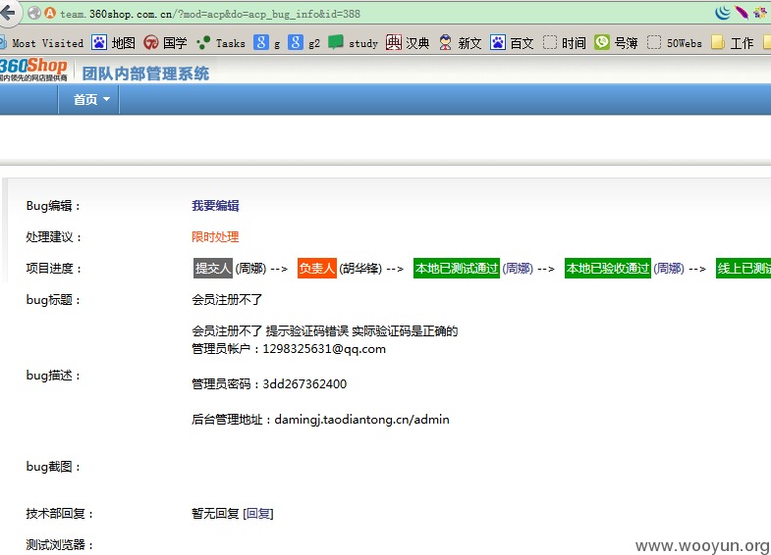Viewport: 771px width, 555px height.
Task: Click the 项目进度 label
Action: 54,269
